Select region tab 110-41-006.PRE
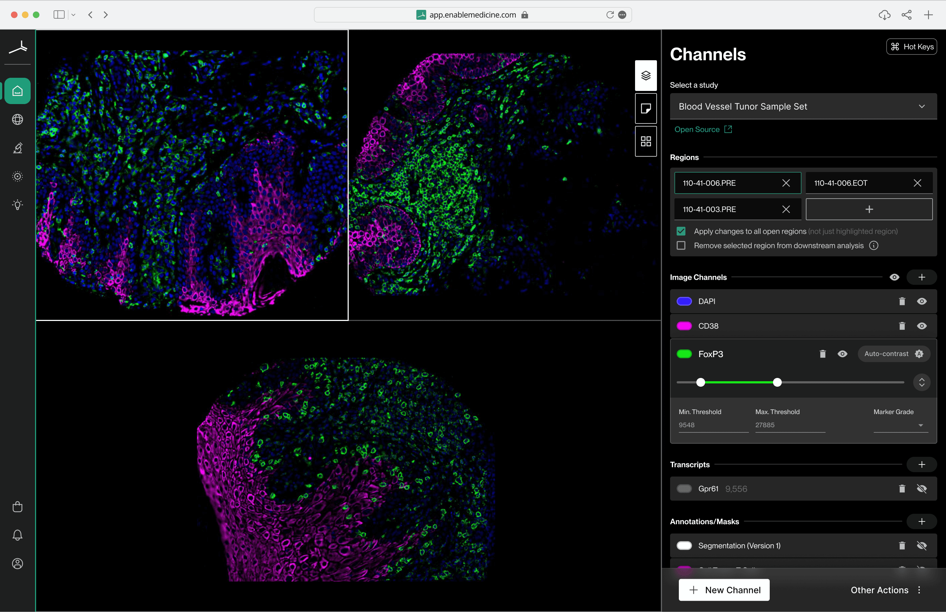Screen dimensions: 946x612 coord(738,183)
